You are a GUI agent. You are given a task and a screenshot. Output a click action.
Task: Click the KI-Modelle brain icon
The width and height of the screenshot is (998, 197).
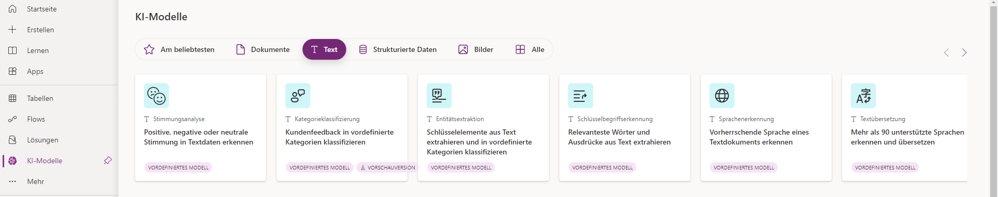12,161
